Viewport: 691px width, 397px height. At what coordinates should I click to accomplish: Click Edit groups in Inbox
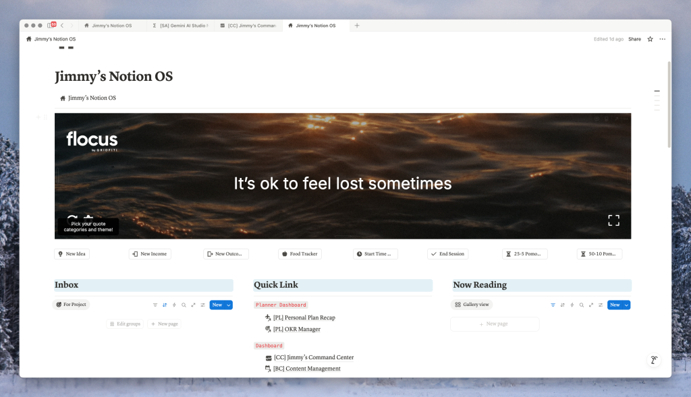[125, 324]
